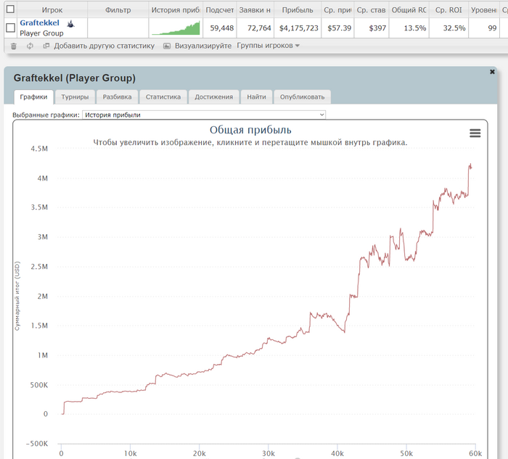Click the Визуализируйте link

coord(203,46)
